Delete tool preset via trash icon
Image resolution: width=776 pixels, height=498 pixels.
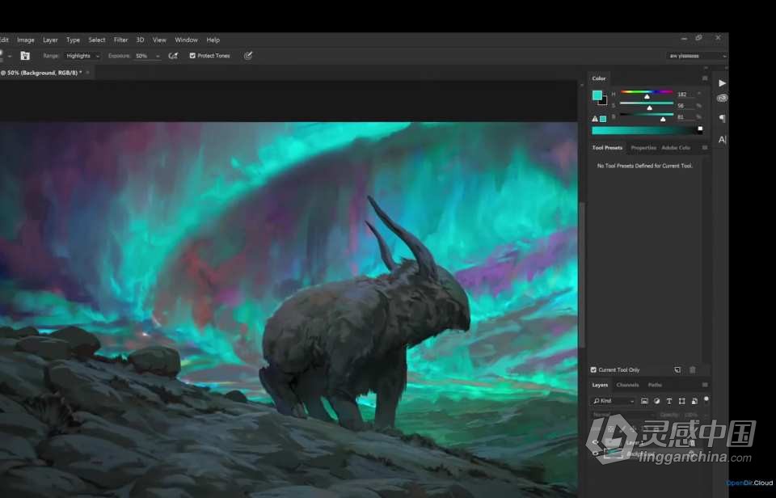[x=693, y=369]
